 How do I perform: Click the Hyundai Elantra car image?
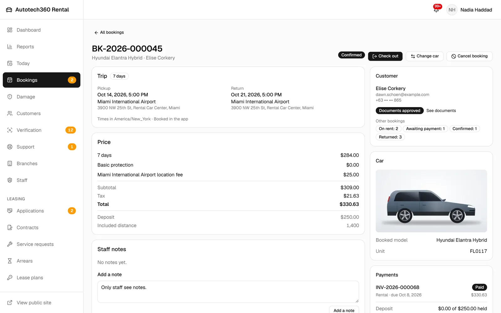(431, 201)
